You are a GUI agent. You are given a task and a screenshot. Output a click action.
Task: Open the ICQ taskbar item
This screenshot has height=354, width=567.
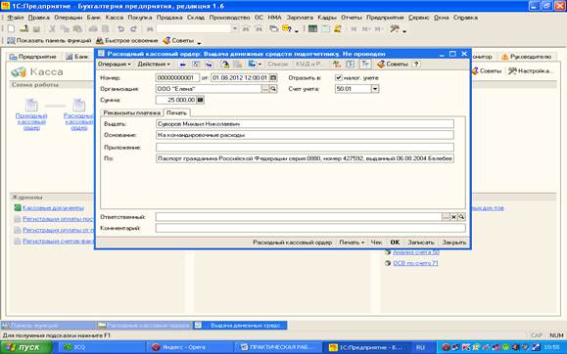click(x=101, y=347)
